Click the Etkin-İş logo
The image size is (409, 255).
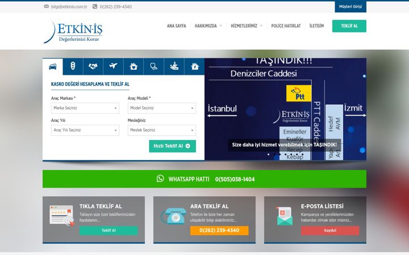pyautogui.click(x=73, y=32)
